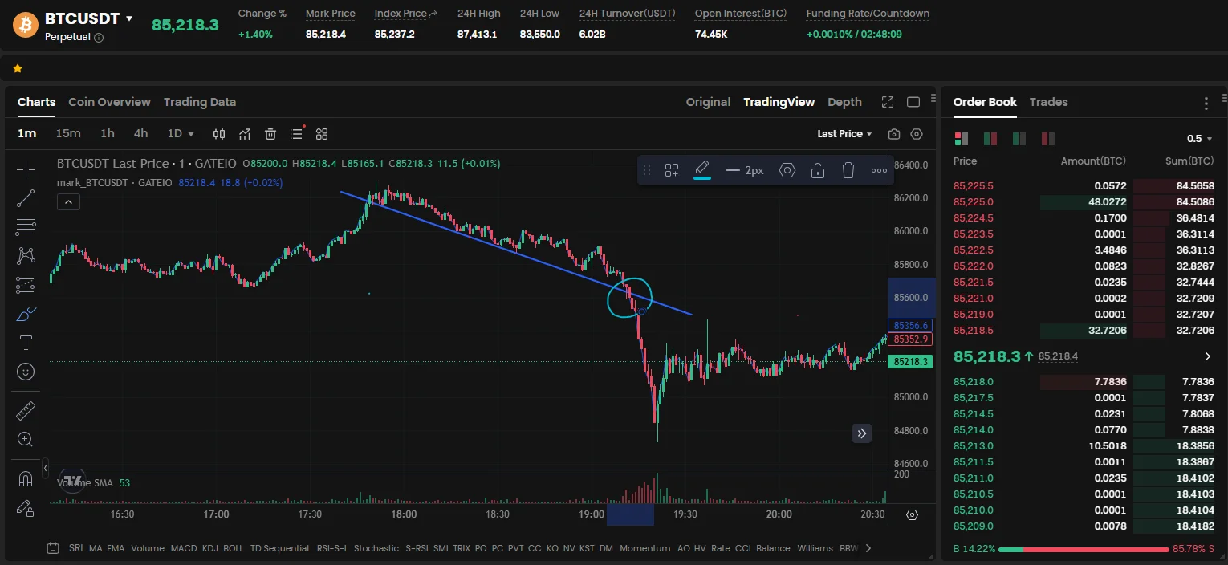1228x565 pixels.
Task: Open the 1D timeframe dropdown
Action: [x=181, y=134]
